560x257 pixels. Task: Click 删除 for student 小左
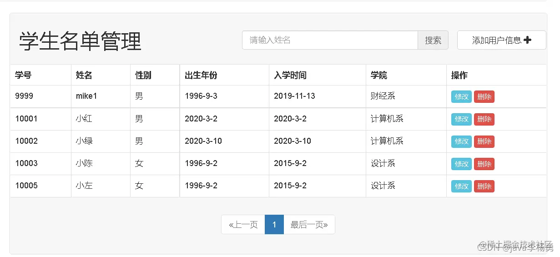coord(484,186)
